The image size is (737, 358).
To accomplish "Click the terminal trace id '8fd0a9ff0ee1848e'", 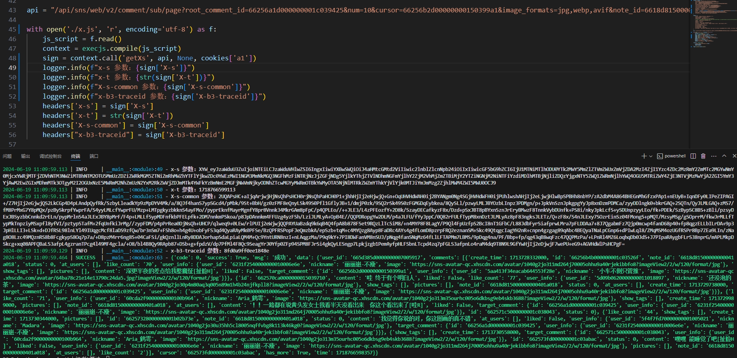I will pyautogui.click(x=246, y=251).
